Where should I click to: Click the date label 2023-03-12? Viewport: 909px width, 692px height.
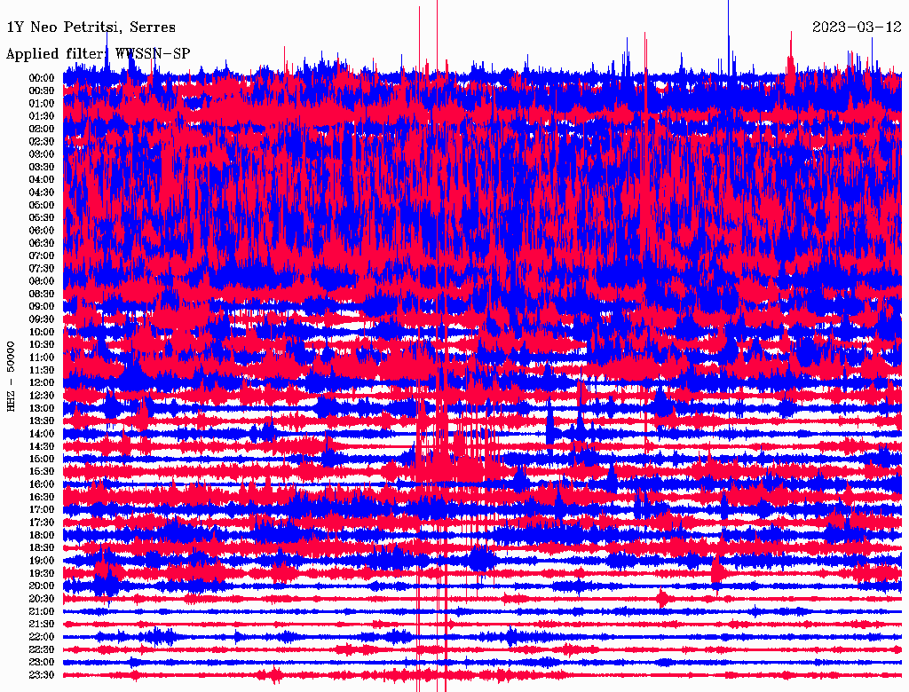coord(857,28)
